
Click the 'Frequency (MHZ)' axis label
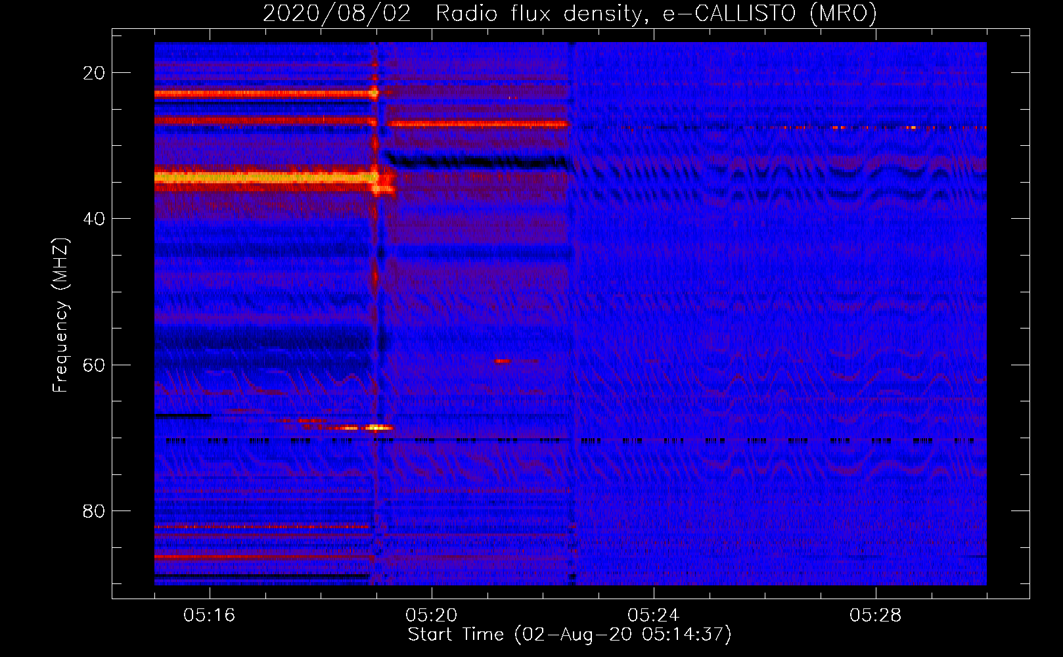click(x=60, y=316)
